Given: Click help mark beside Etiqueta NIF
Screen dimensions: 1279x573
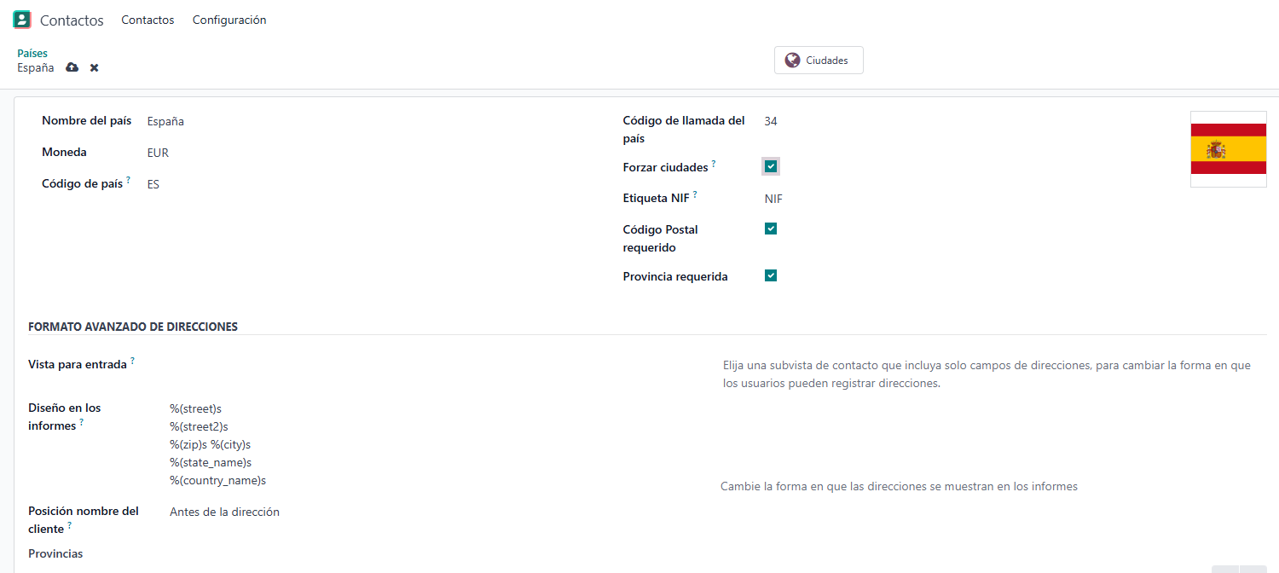Looking at the screenshot, I should coord(695,194).
